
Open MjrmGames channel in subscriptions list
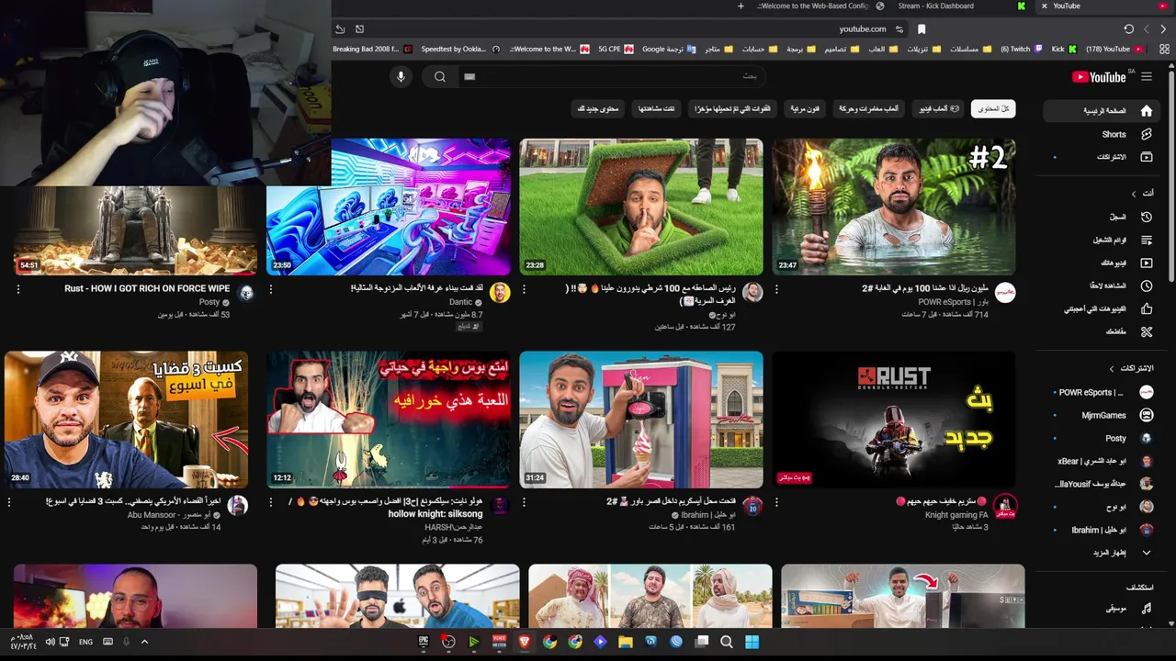(1102, 415)
